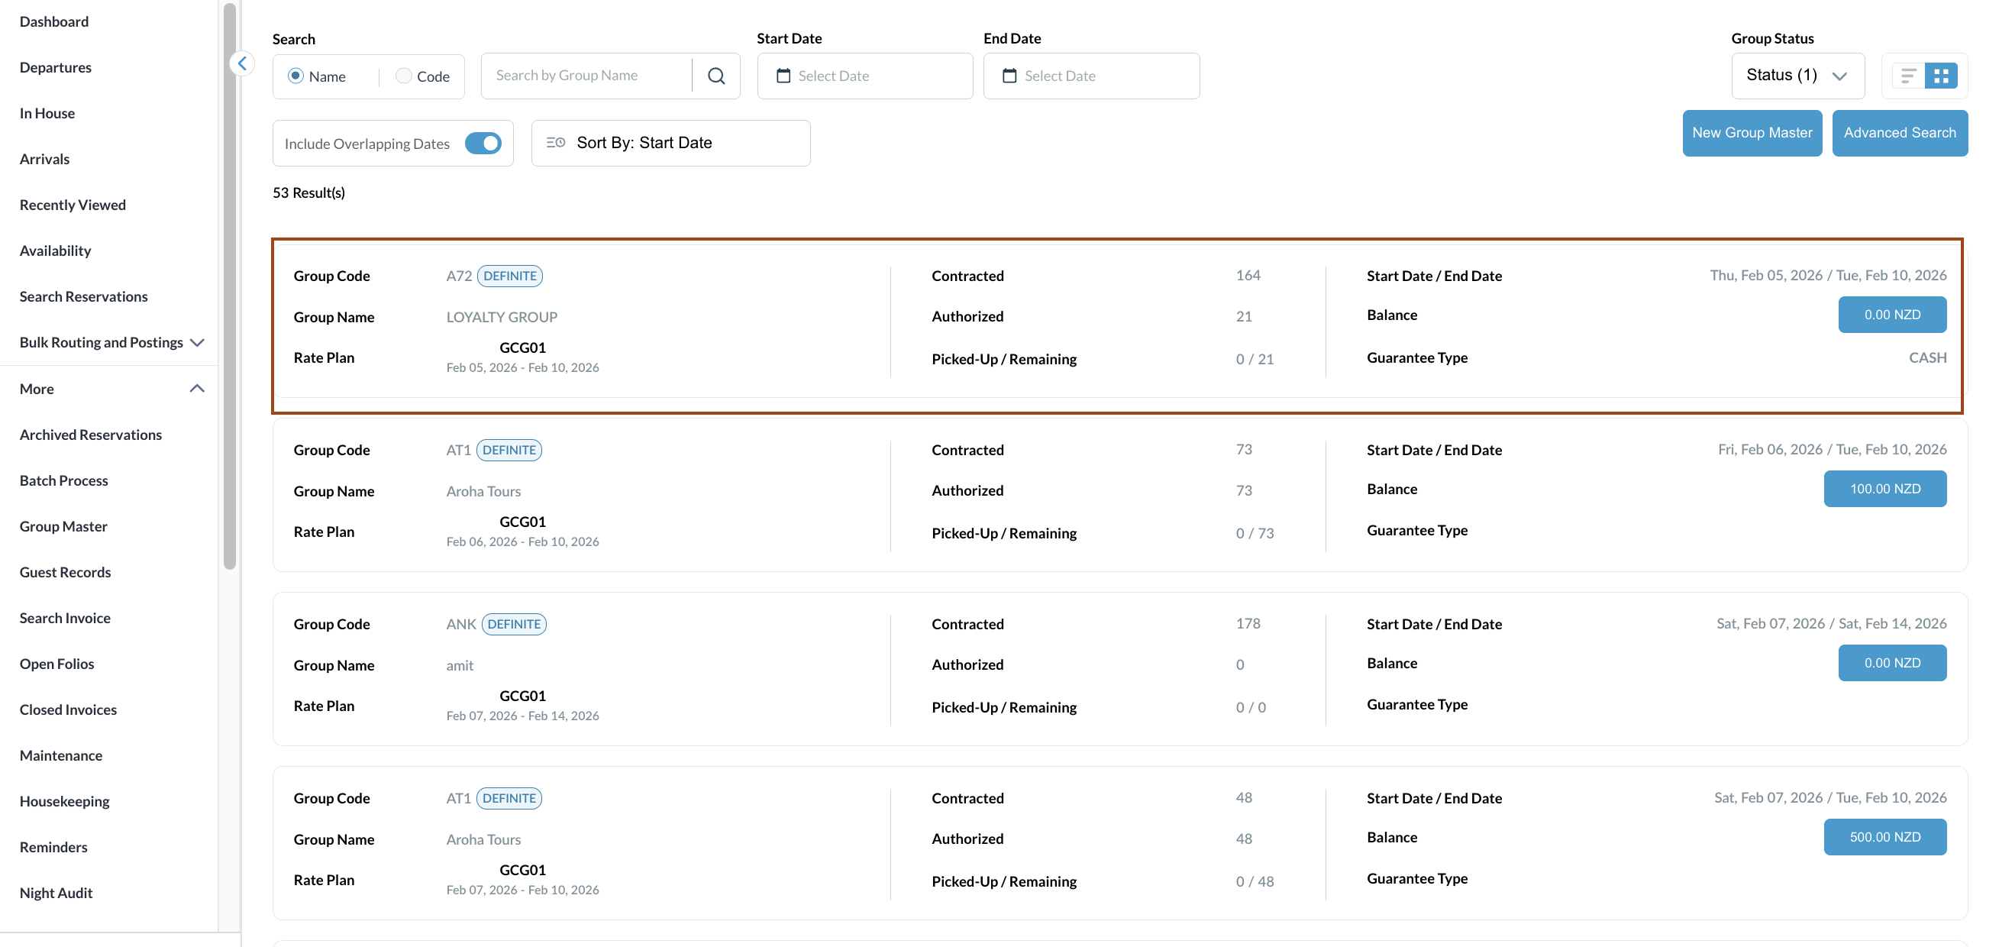This screenshot has width=1999, height=947.
Task: Click the sidebar vertical scrollbar
Action: click(x=229, y=287)
